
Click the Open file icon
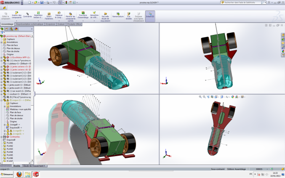coord(36,3)
